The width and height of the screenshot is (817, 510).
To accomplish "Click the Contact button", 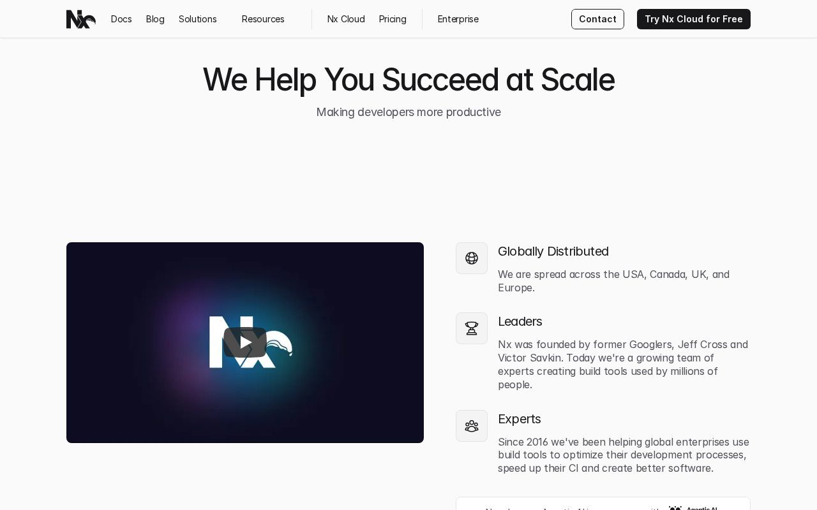I will [597, 19].
